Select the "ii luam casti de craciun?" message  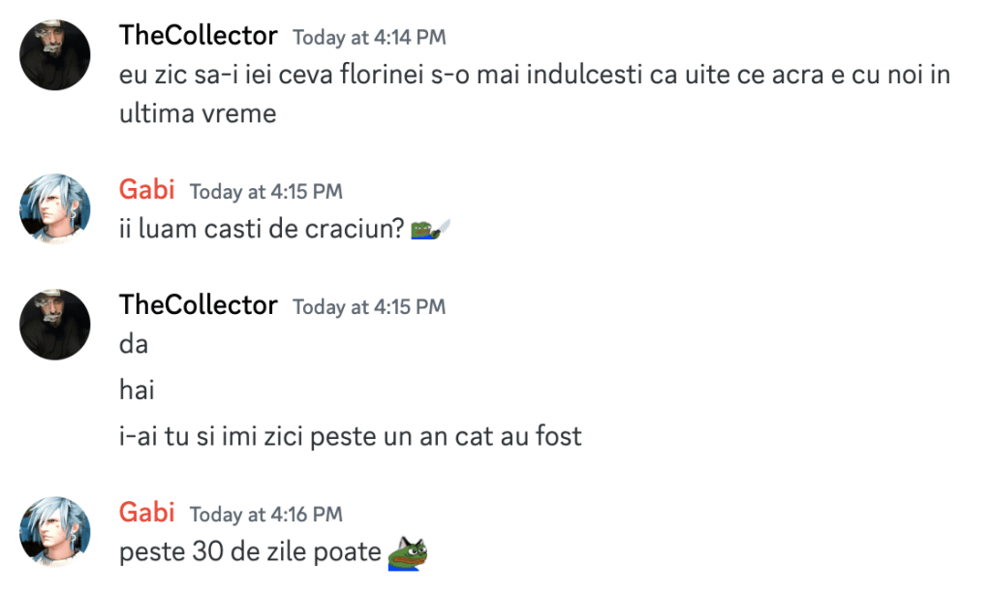pos(260,229)
